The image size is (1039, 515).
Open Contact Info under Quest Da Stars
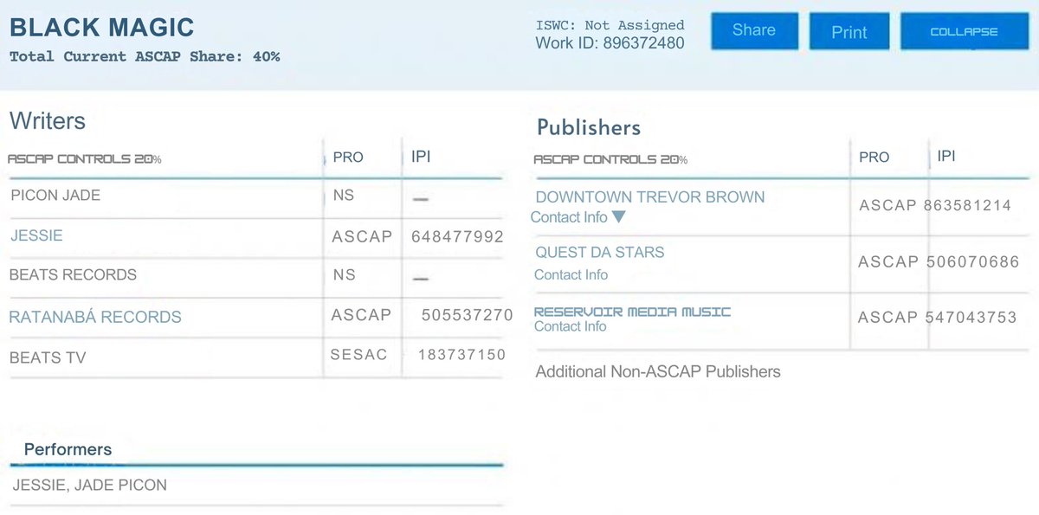571,274
